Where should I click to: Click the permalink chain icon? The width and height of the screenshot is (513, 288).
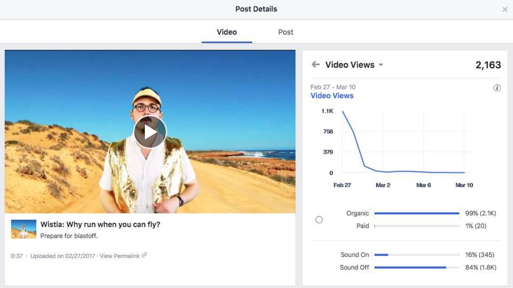coord(144,255)
